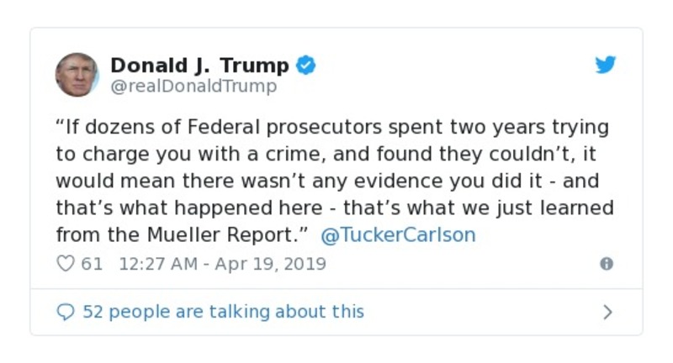The height and width of the screenshot is (363, 673).
Task: Click the Twitter bird logo
Action: pos(606,66)
